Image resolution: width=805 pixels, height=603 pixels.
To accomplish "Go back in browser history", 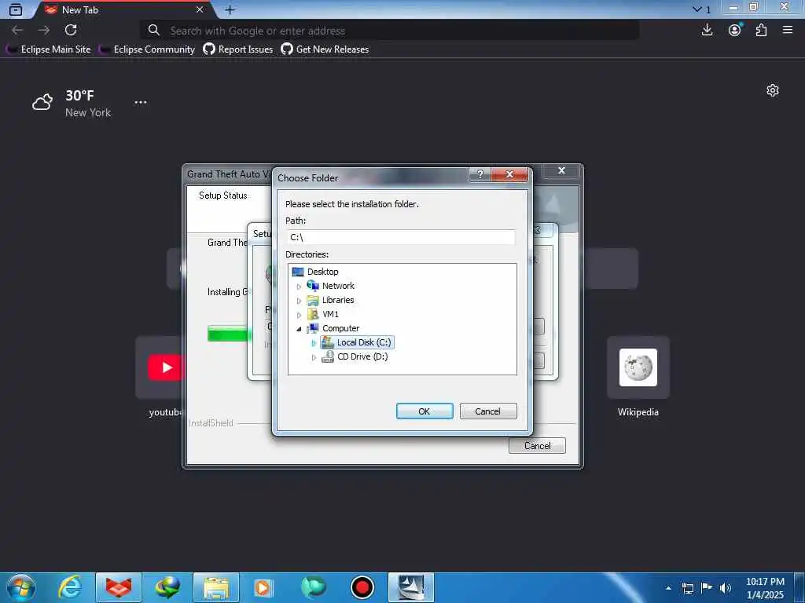I will tap(17, 31).
